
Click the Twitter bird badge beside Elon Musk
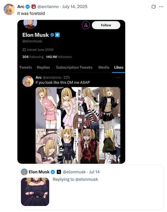57,35
